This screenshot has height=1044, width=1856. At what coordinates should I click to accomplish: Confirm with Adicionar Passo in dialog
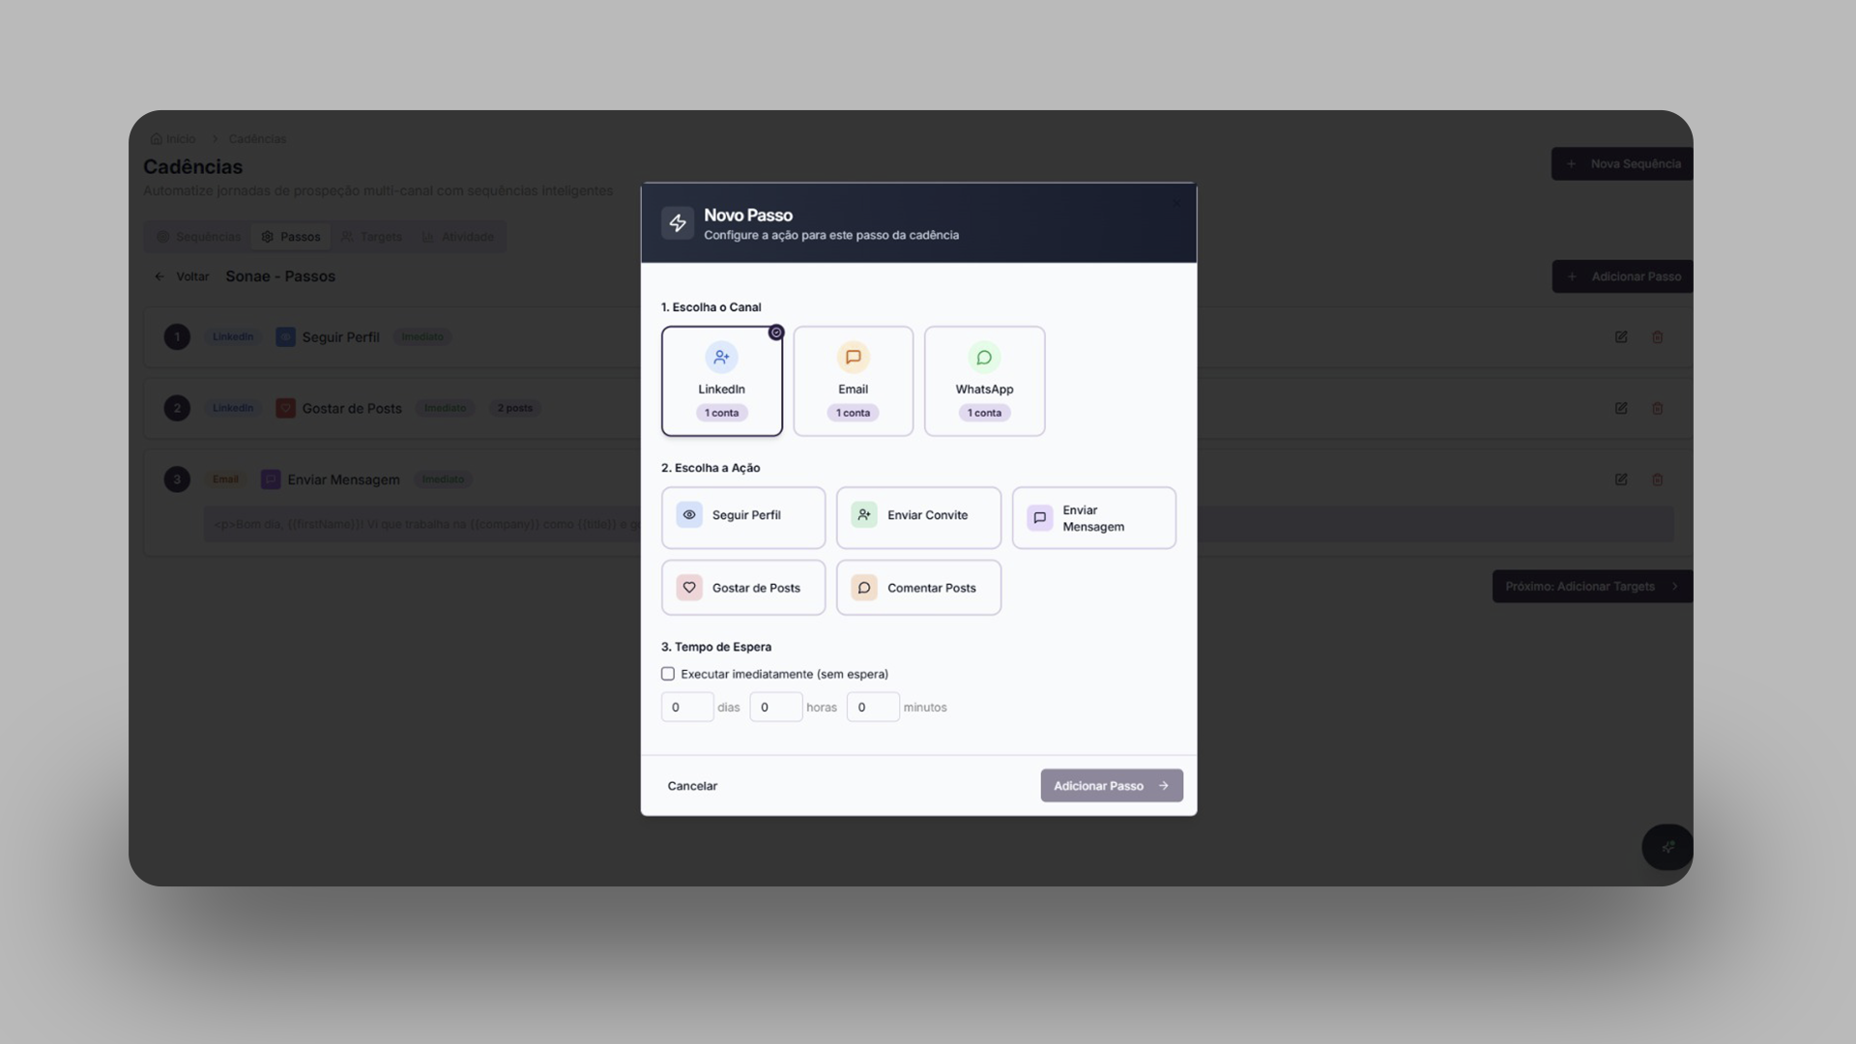click(x=1111, y=786)
